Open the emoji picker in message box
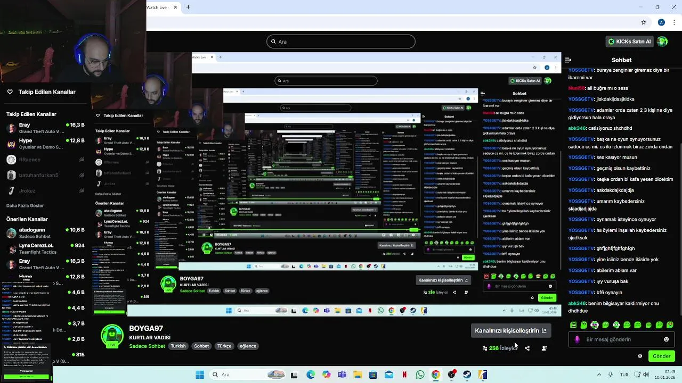The height and width of the screenshot is (383, 682). (666, 339)
